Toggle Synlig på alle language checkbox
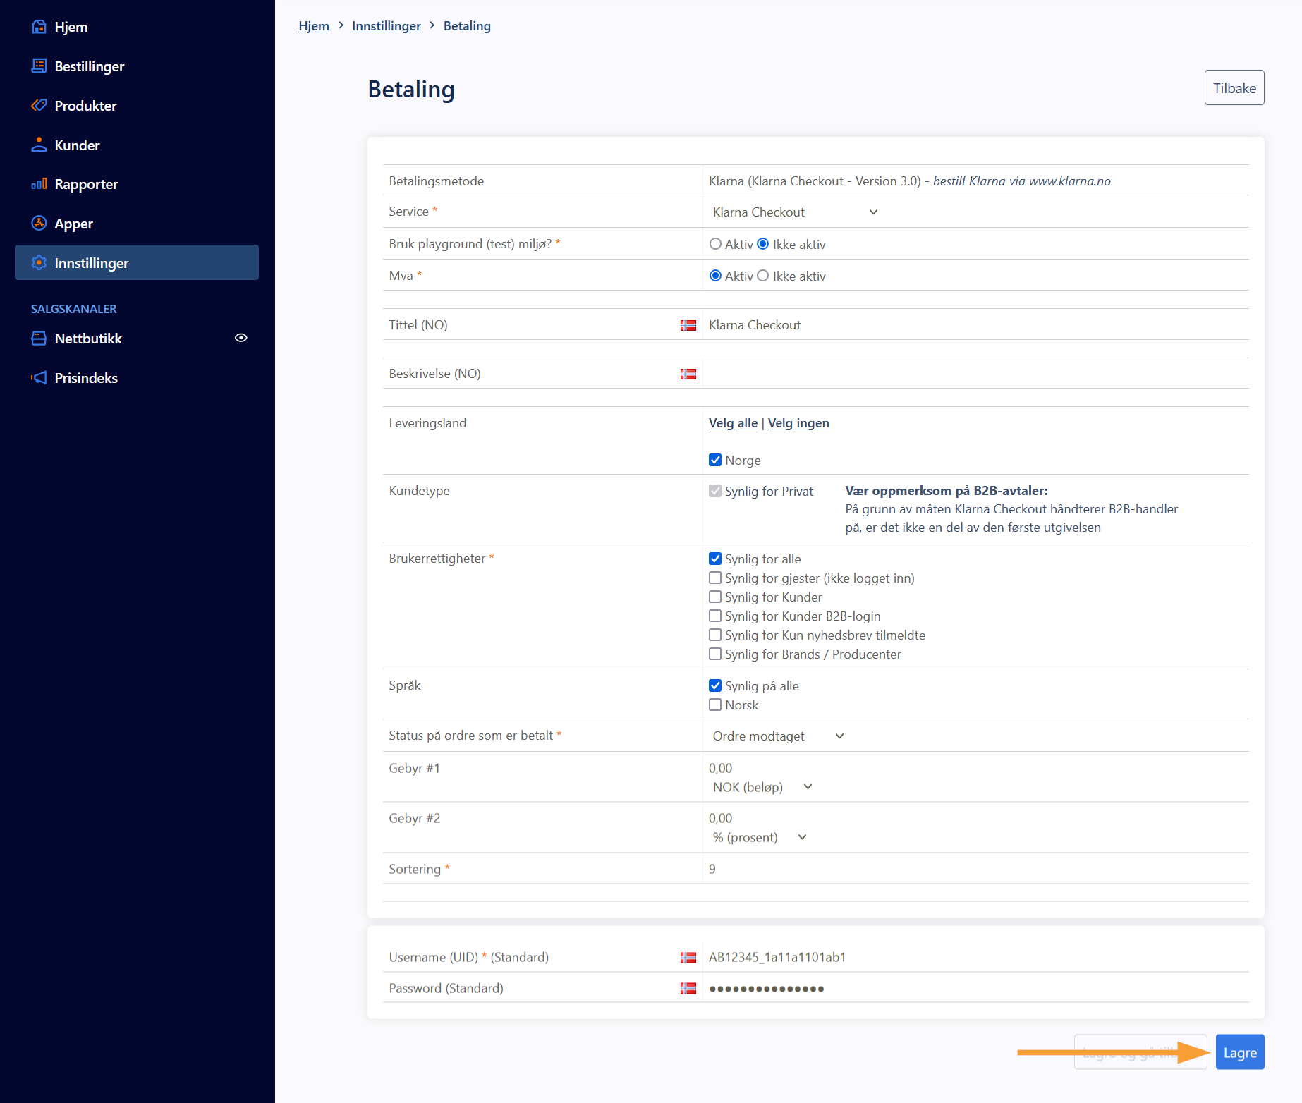 click(x=715, y=685)
